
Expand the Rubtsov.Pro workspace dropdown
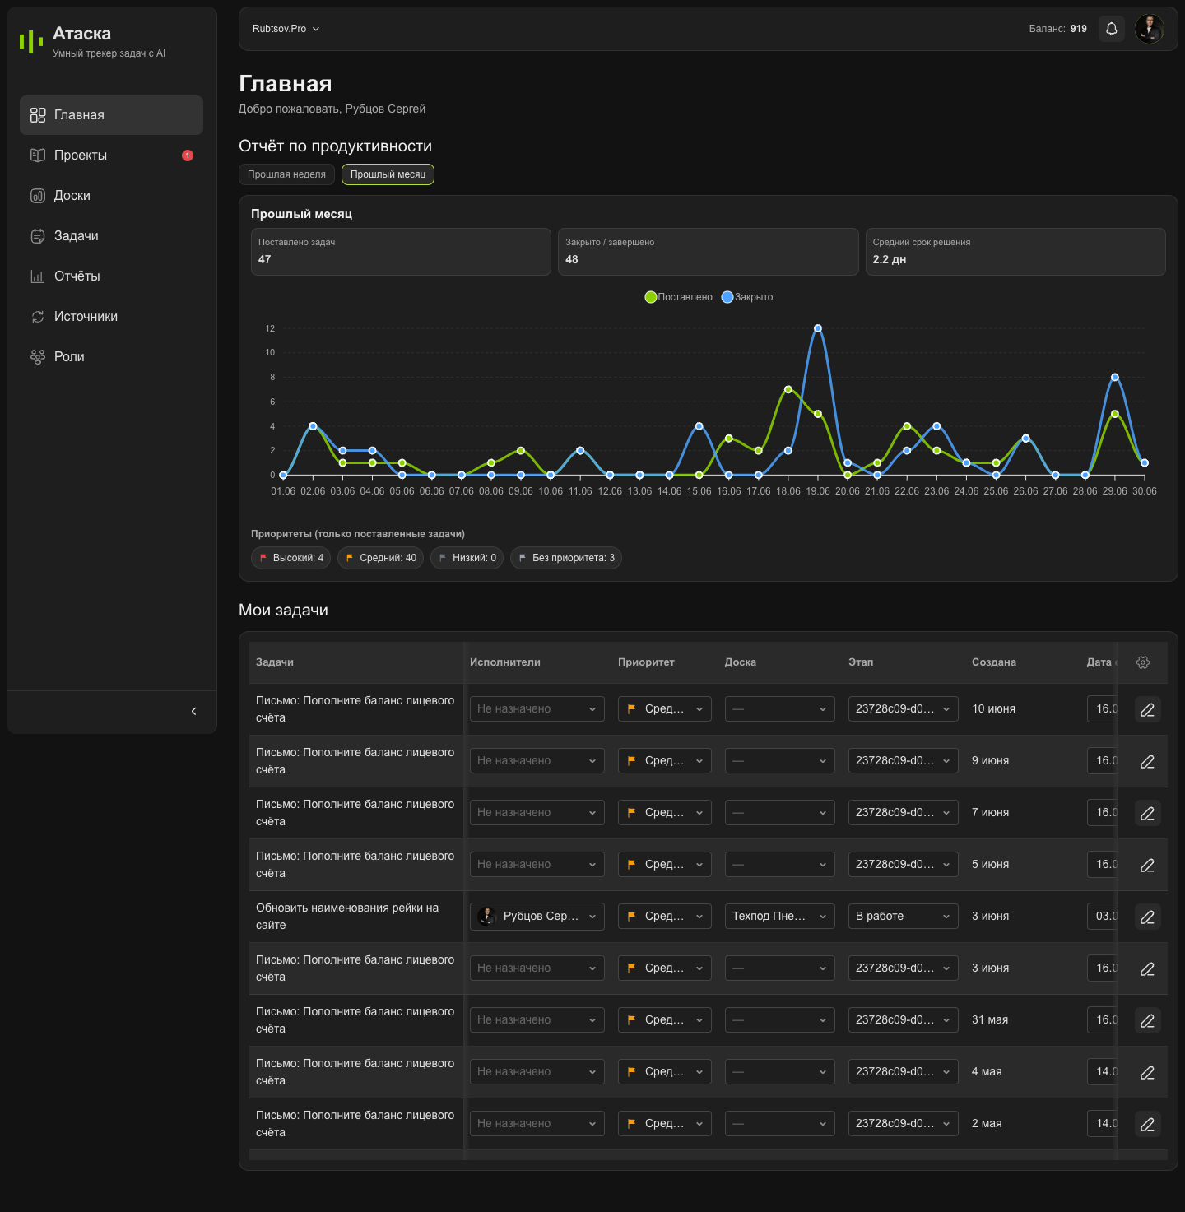[x=286, y=29]
